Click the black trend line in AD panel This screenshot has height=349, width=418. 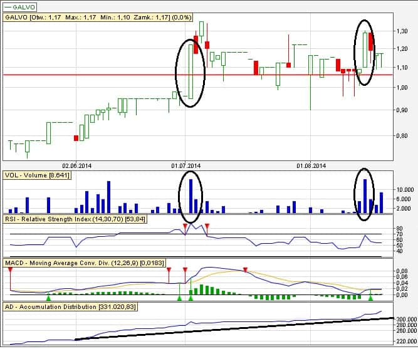pos(238,329)
